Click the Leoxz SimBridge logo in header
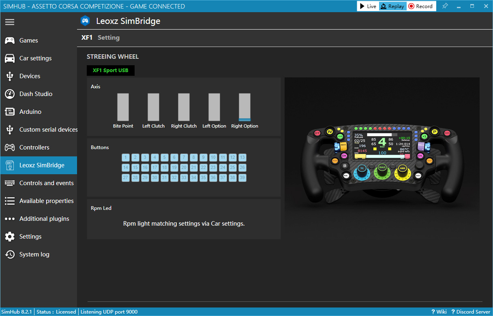493x316 pixels. [x=85, y=21]
